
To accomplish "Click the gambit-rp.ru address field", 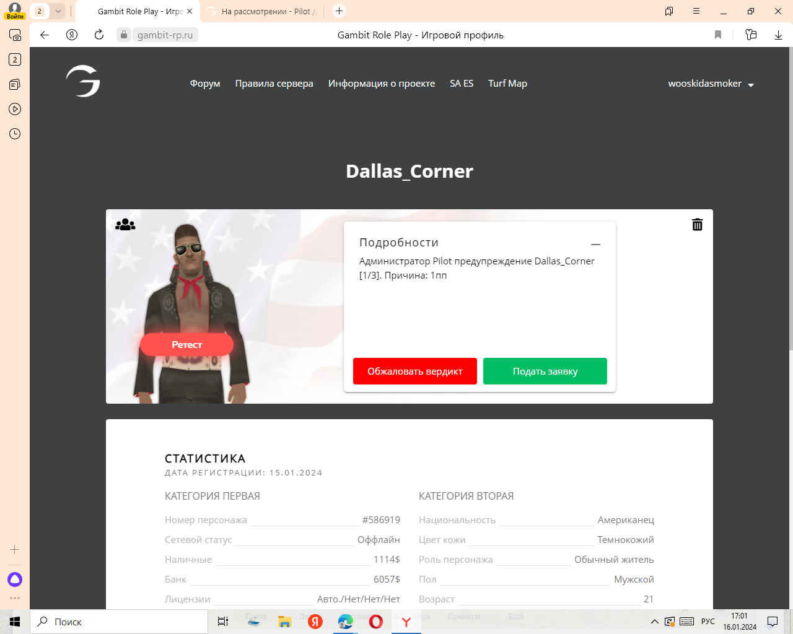I will [165, 35].
